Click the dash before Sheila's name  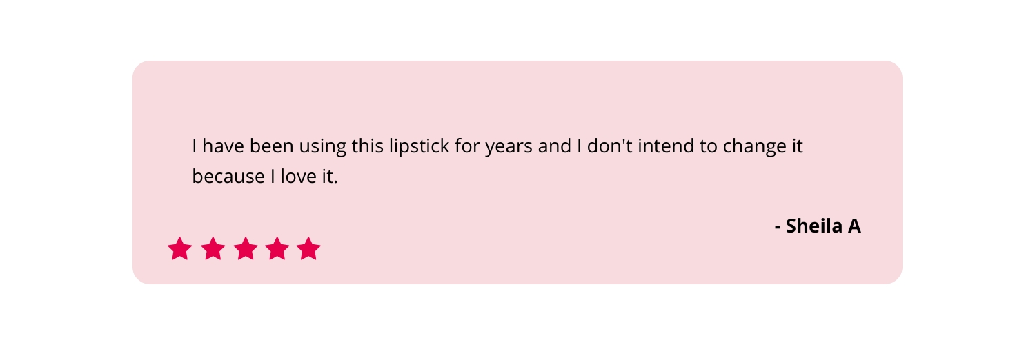point(778,227)
